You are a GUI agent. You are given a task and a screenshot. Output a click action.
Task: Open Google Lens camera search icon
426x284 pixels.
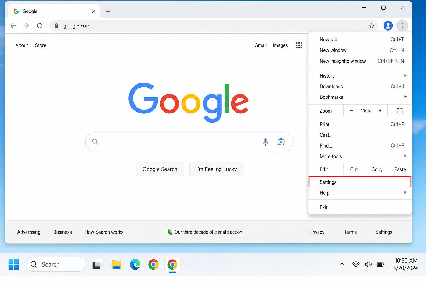click(281, 142)
